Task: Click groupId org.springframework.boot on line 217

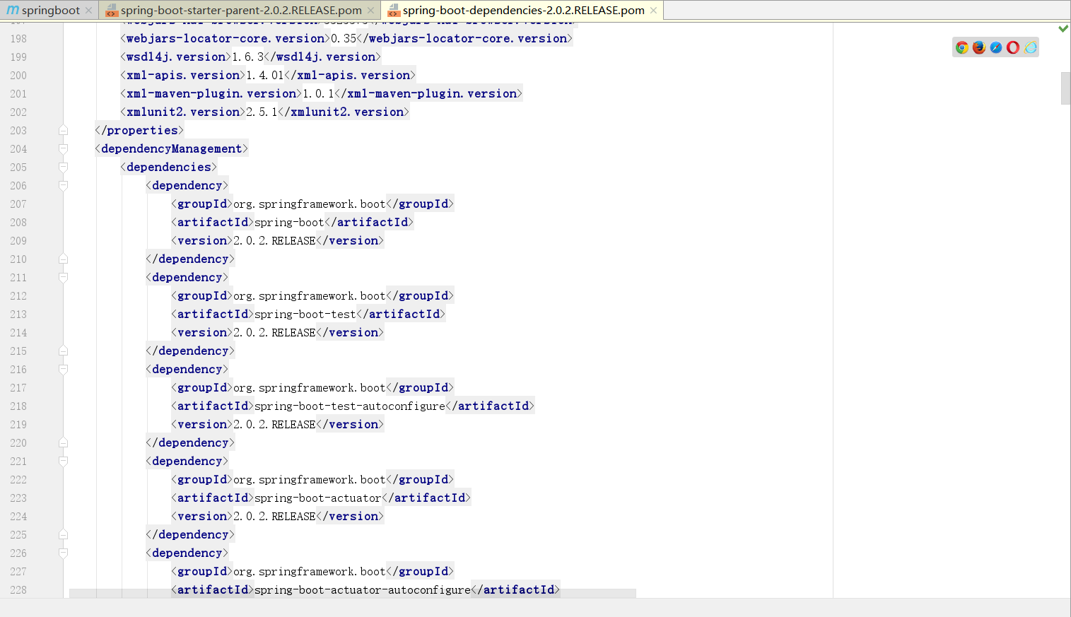Action: coord(310,387)
